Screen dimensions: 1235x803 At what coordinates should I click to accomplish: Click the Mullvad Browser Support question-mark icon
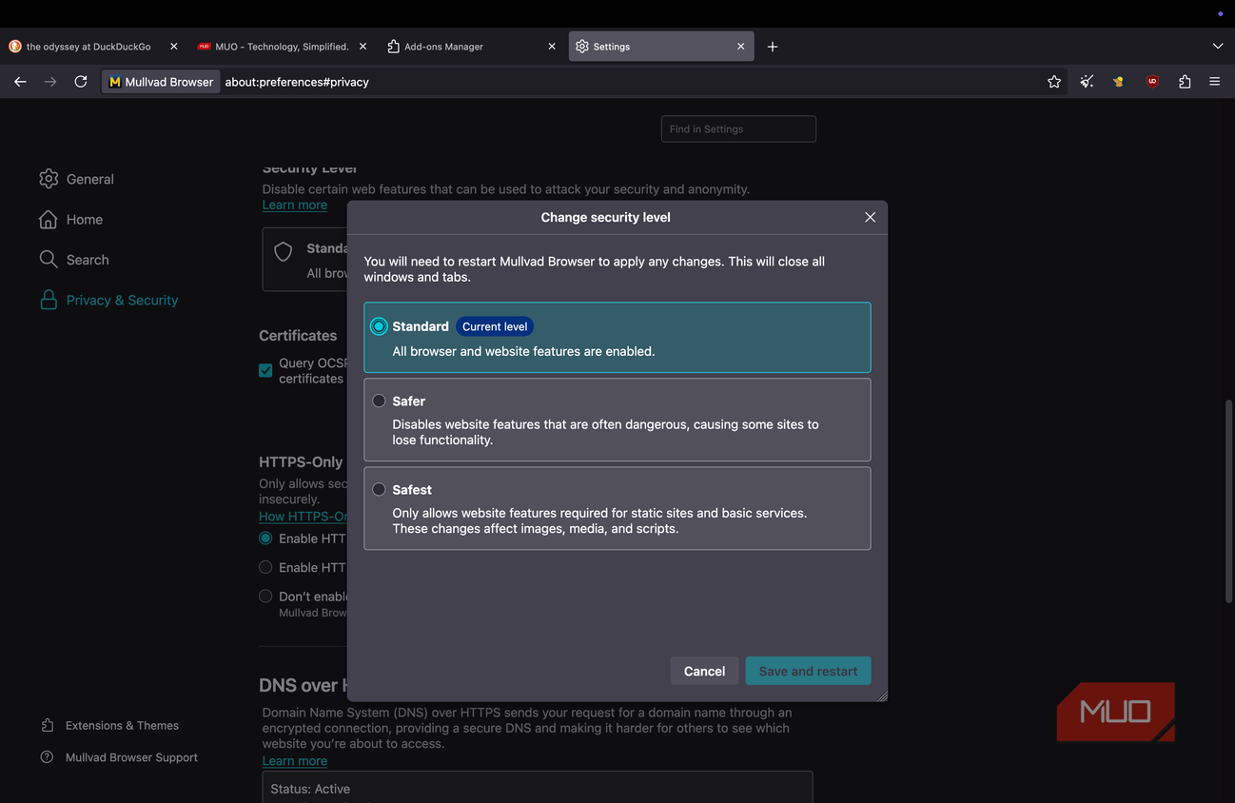(48, 758)
